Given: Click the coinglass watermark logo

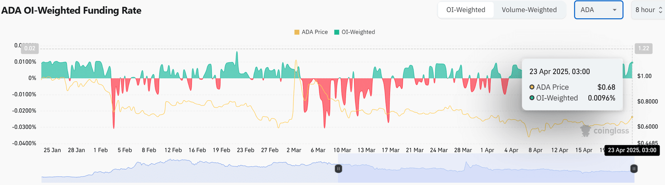Looking at the screenshot, I should (605, 131).
